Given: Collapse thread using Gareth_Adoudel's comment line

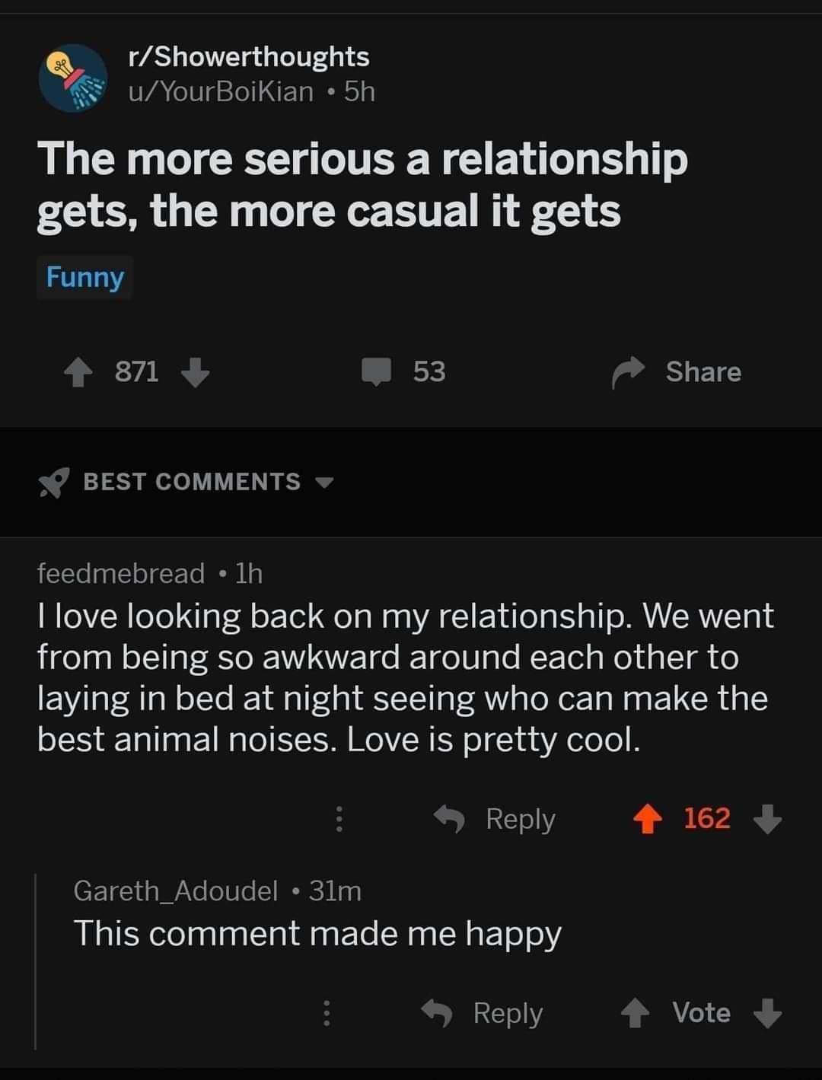Looking at the screenshot, I should pos(36,961).
